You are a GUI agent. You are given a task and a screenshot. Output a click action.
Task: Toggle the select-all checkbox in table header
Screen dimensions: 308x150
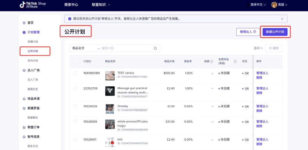[x=75, y=61]
